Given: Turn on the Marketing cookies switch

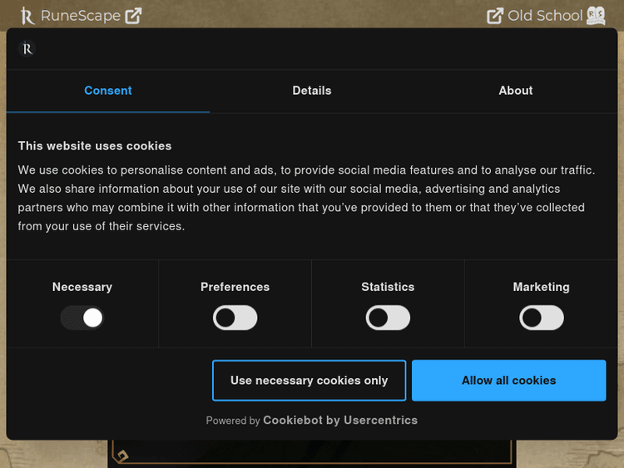Looking at the screenshot, I should click(x=542, y=318).
